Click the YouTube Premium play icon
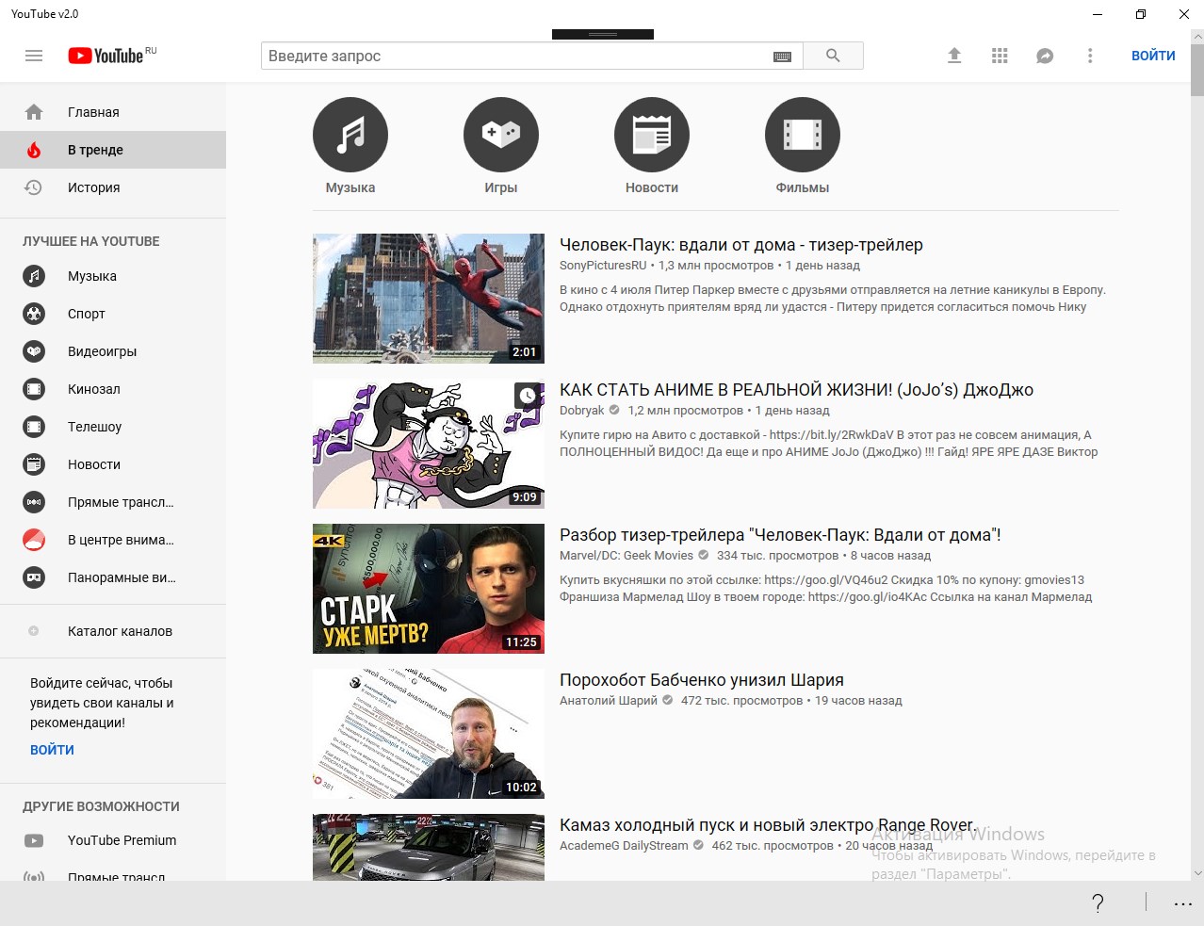The width and height of the screenshot is (1204, 926). pyautogui.click(x=34, y=840)
